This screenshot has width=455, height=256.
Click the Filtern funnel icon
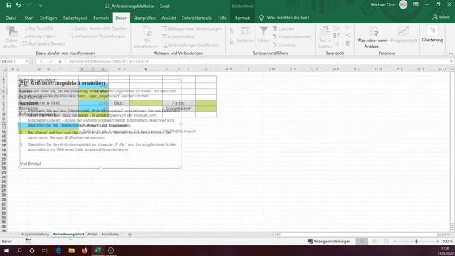pyautogui.click(x=264, y=31)
